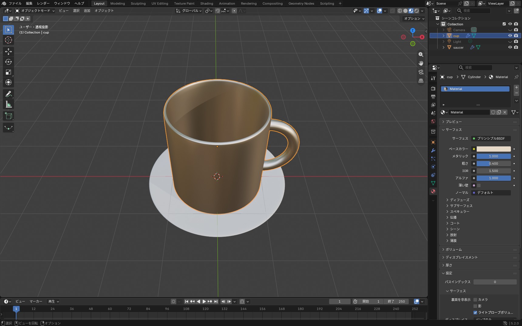Open the Material properties tab
The width and height of the screenshot is (522, 326).
(x=433, y=191)
